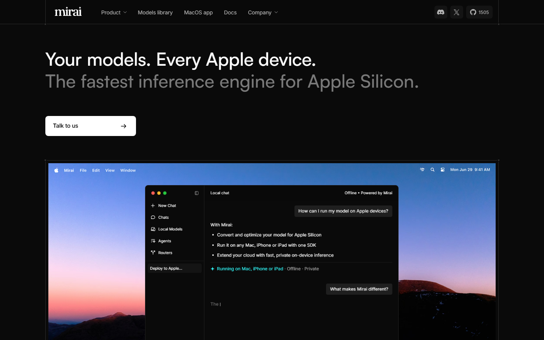Open the X (Twitter) icon
Image resolution: width=544 pixels, height=340 pixels.
click(x=456, y=12)
